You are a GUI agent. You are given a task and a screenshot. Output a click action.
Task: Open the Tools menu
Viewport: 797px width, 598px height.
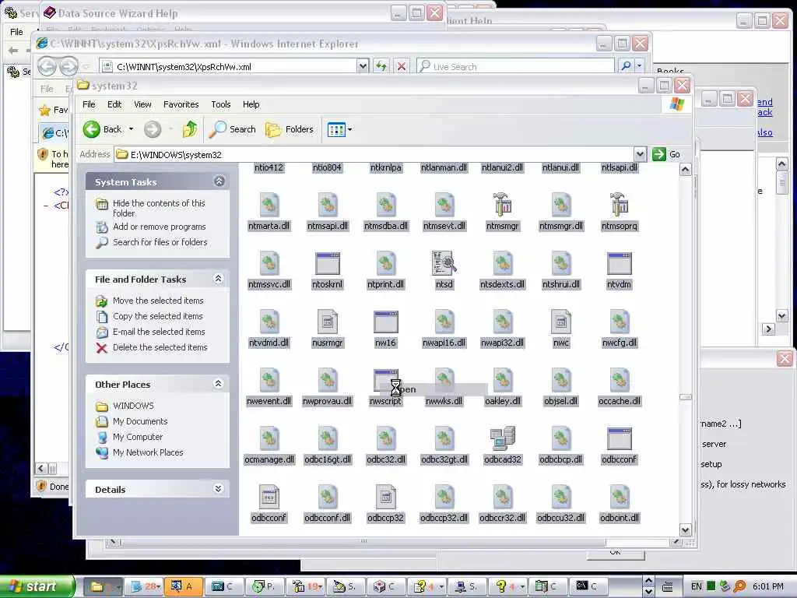pos(220,104)
